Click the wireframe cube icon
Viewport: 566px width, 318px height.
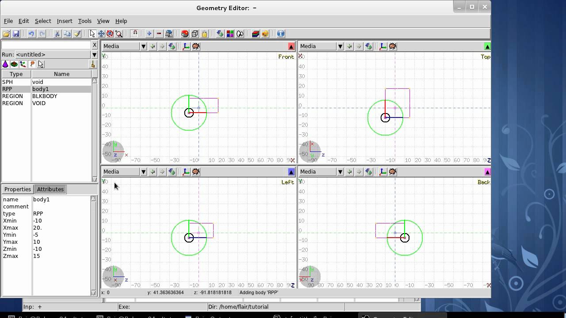(x=195, y=34)
